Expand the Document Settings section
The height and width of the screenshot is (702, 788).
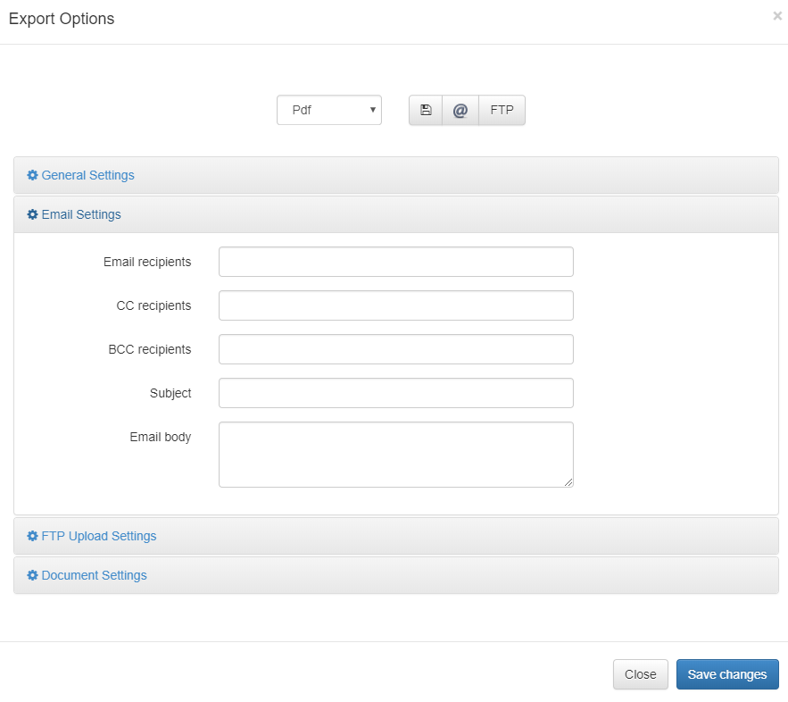pos(94,575)
